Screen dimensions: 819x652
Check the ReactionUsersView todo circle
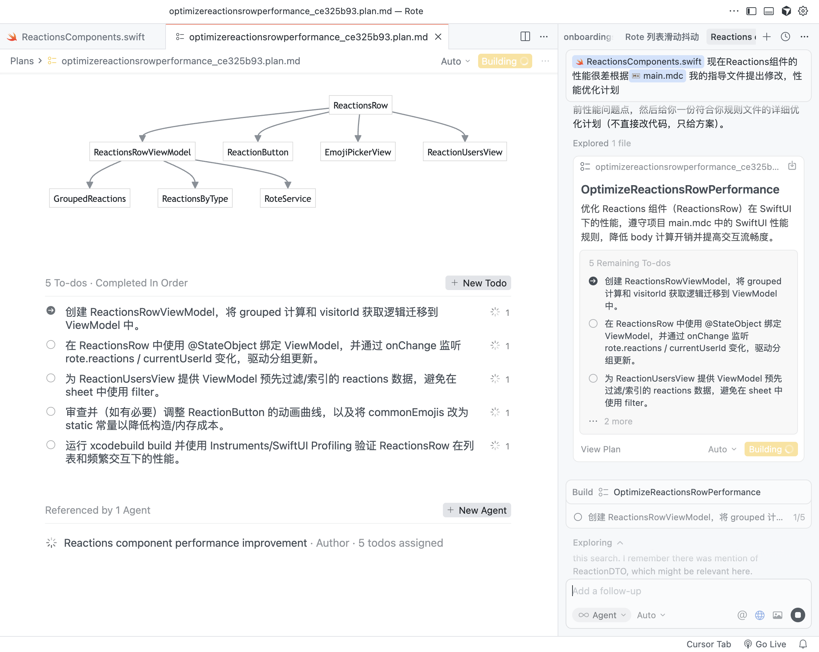point(50,378)
